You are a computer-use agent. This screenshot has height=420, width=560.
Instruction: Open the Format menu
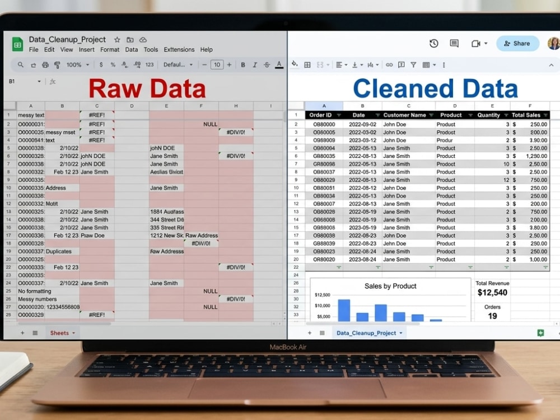pos(110,50)
